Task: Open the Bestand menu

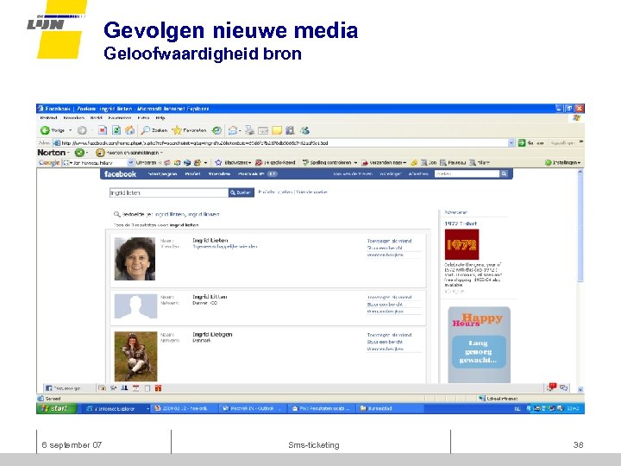Action: 48,117
